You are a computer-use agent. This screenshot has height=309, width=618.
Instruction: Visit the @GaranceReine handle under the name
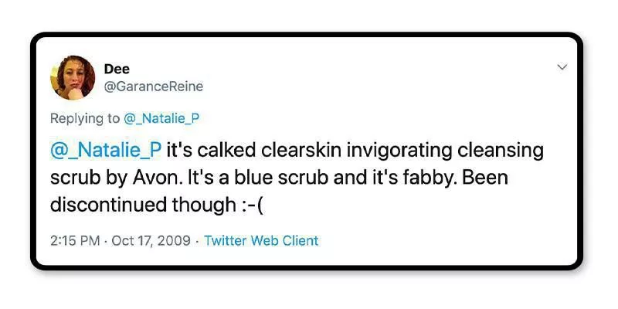pos(153,87)
